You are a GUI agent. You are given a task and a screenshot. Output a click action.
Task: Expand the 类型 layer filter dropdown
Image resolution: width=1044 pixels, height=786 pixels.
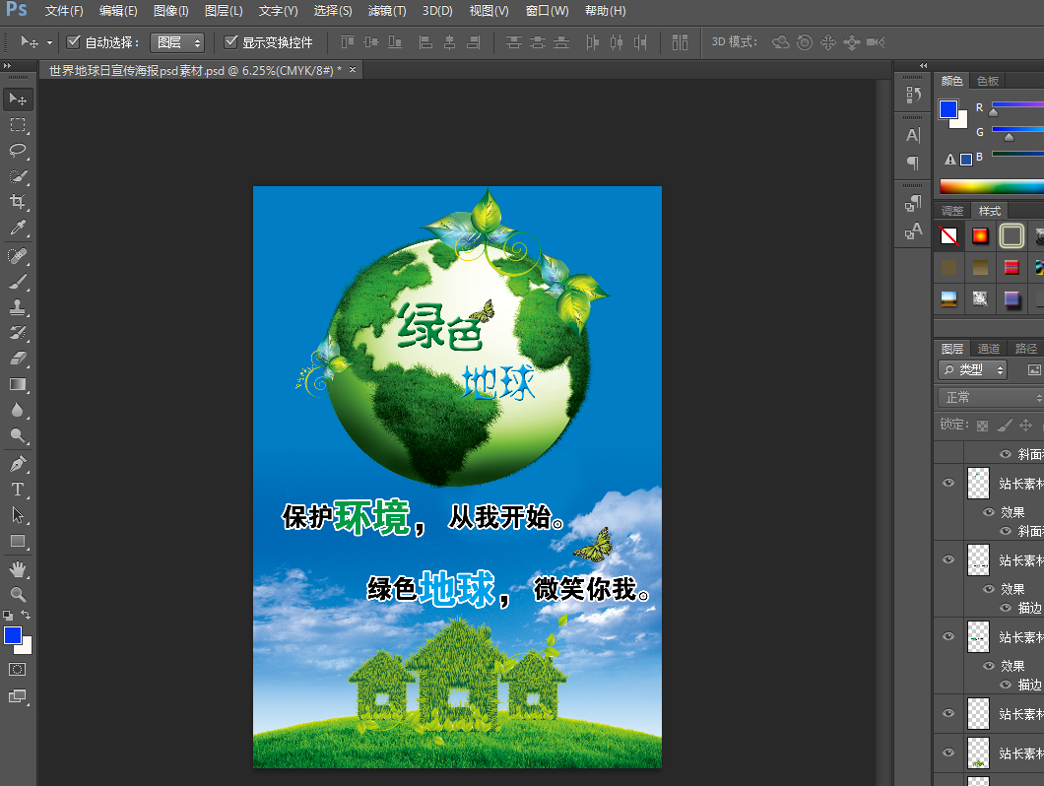(x=973, y=370)
